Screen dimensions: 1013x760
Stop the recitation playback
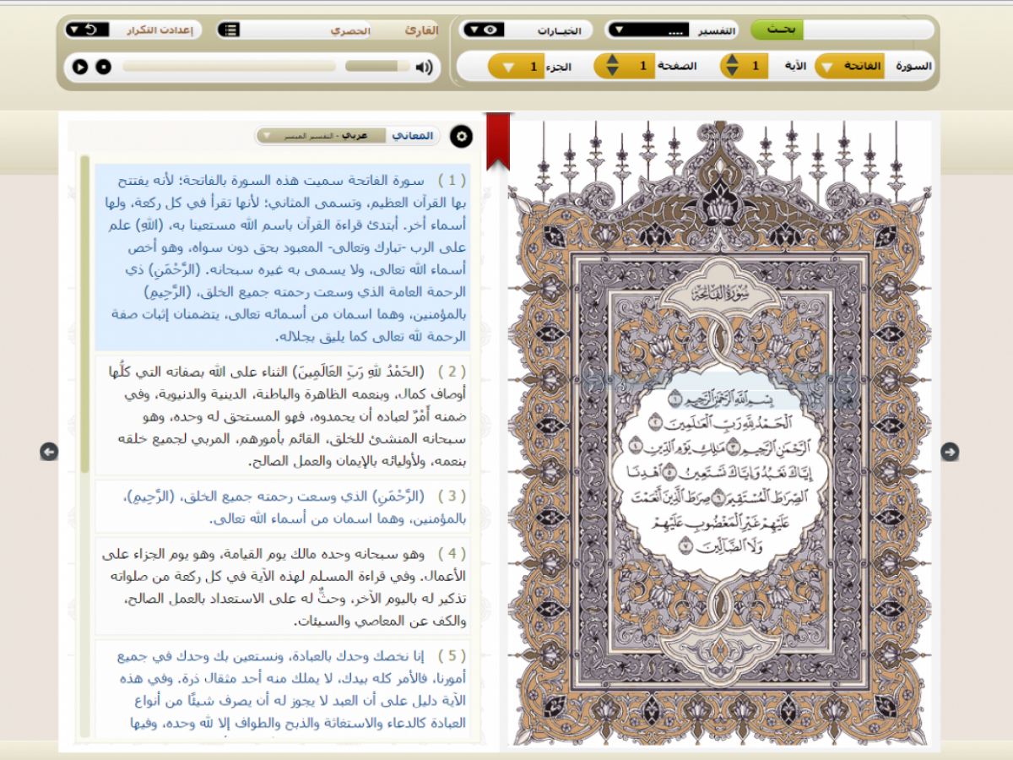pyautogui.click(x=103, y=67)
